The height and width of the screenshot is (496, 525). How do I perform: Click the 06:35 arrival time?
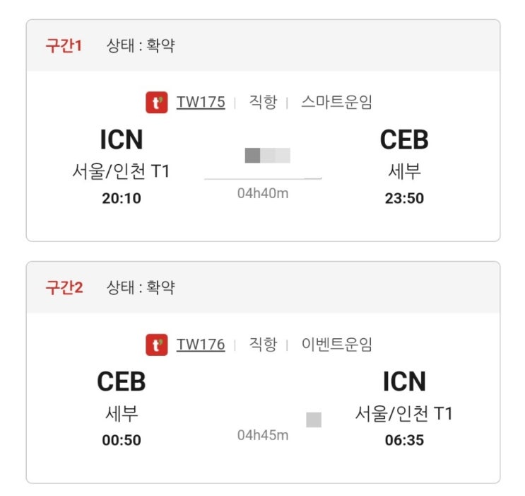404,441
